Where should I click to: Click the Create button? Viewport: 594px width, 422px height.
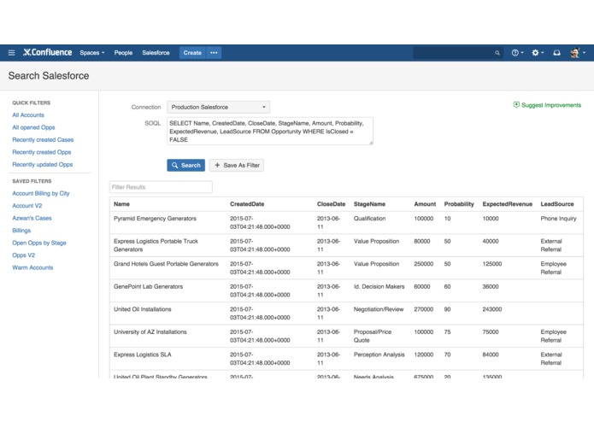[192, 53]
